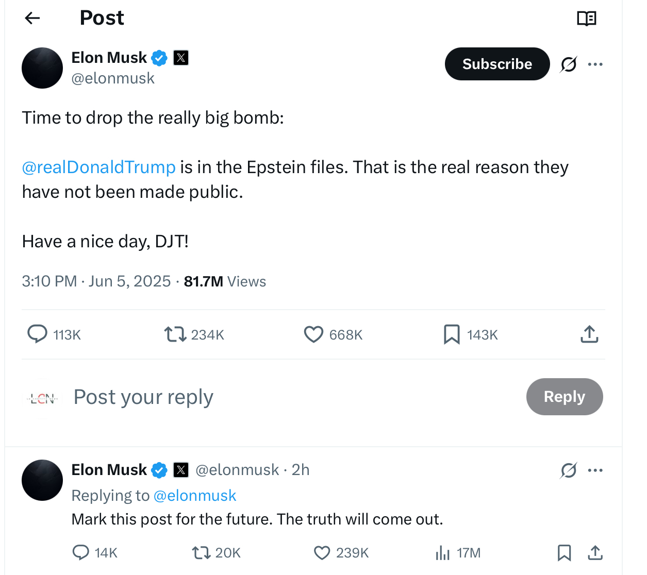Open the reply's three-dot more menu
The image size is (647, 575).
[x=595, y=470]
